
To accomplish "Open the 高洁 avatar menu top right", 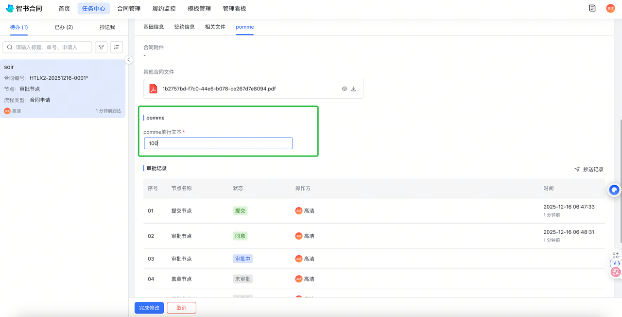I will pos(610,8).
